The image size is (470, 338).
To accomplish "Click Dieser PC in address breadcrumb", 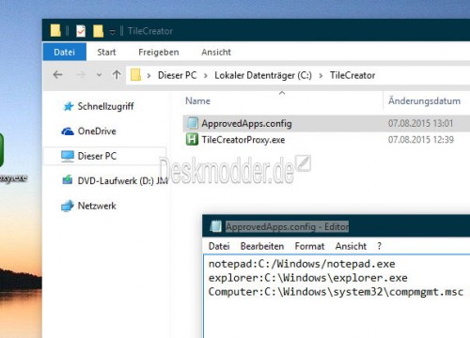I will pyautogui.click(x=177, y=75).
